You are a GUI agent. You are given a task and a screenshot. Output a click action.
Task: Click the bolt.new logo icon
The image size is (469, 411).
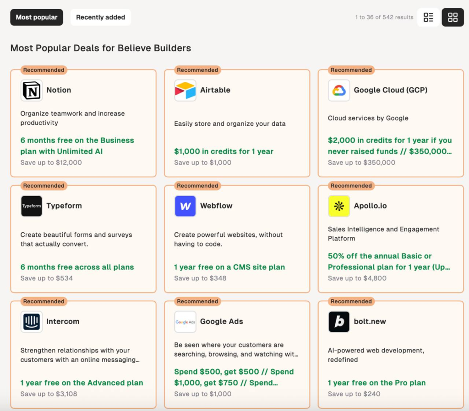339,322
